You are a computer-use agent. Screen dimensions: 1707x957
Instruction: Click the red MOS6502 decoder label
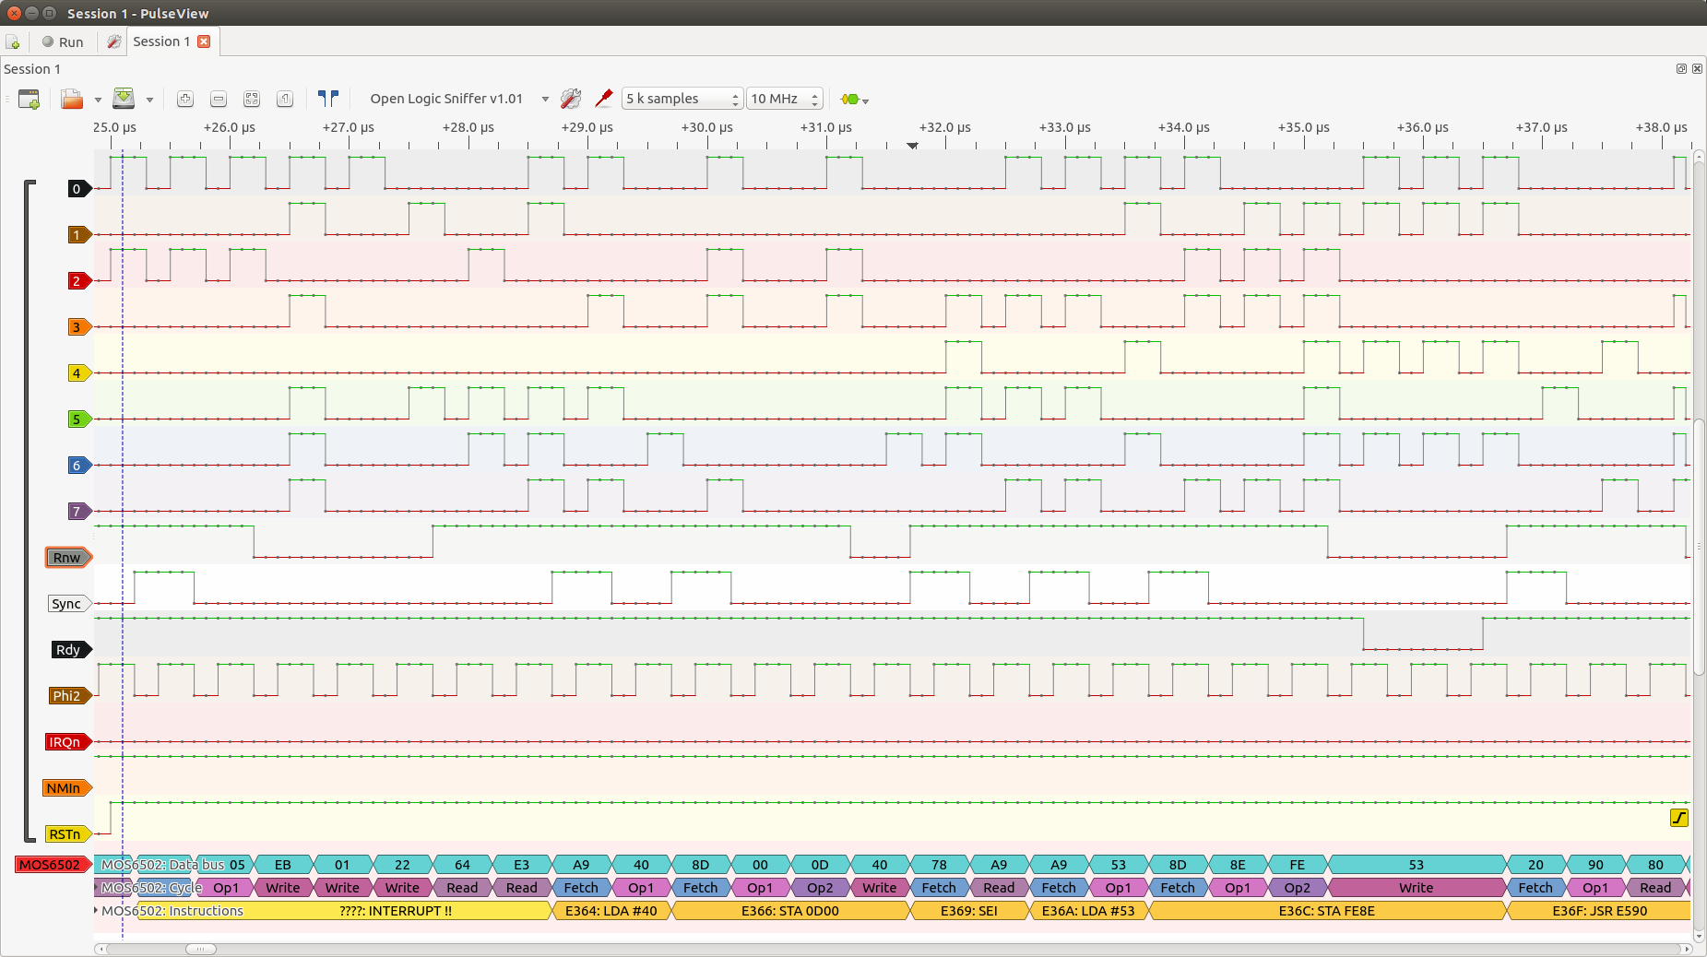[51, 865]
